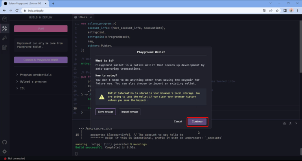Click line number 20 in editor gutter

pyautogui.click(x=75, y=108)
